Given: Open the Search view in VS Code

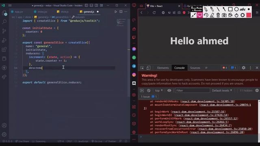Looking at the screenshot, I should click(x=4, y=21).
